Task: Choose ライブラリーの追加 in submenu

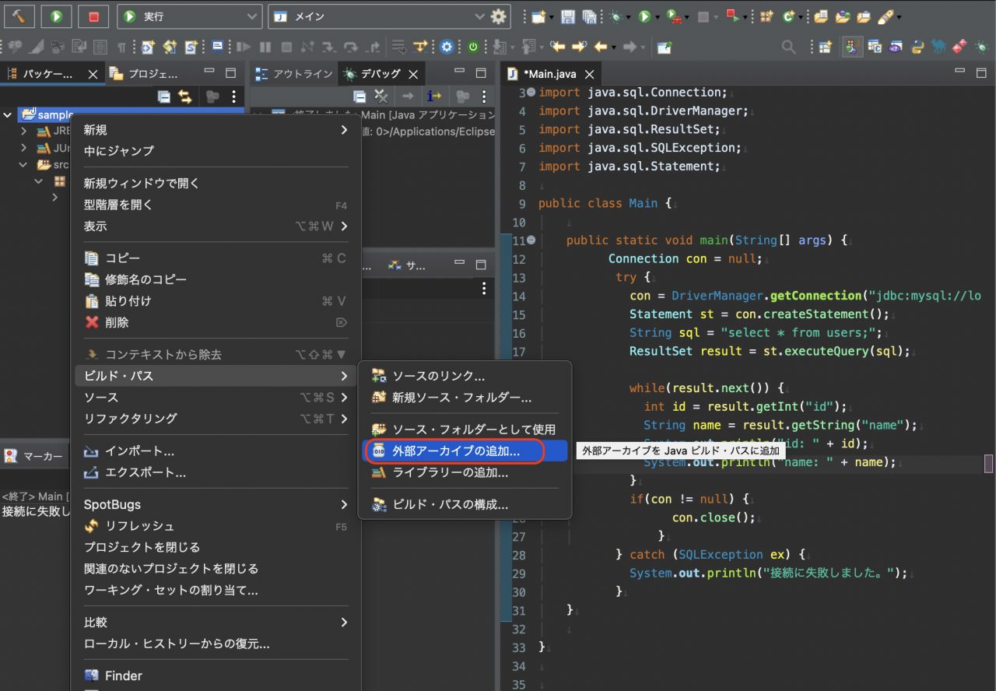Action: pyautogui.click(x=465, y=472)
